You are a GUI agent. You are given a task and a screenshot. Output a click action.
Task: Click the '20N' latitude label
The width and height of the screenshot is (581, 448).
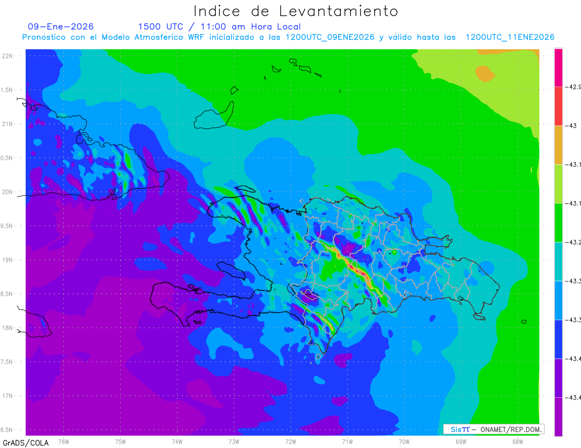coord(7,192)
